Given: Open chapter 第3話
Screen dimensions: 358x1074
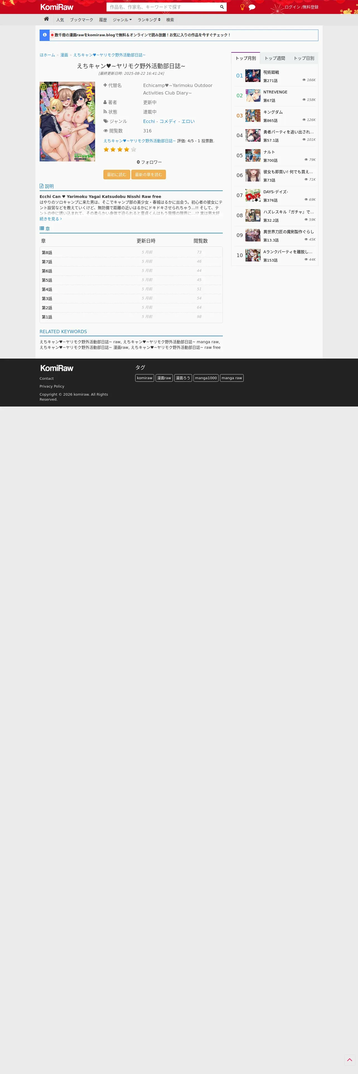Looking at the screenshot, I should click(47, 299).
